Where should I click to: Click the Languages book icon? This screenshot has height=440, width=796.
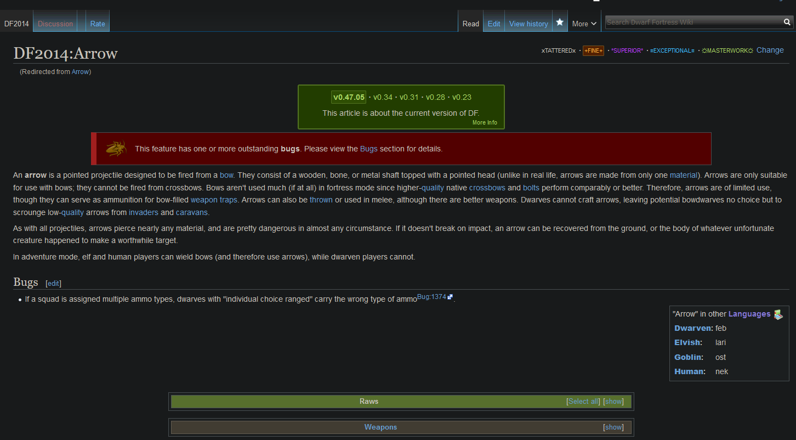778,314
